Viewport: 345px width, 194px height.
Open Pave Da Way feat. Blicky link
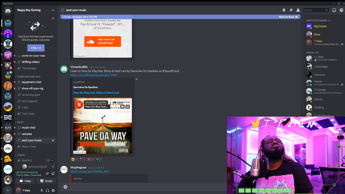coord(96,93)
